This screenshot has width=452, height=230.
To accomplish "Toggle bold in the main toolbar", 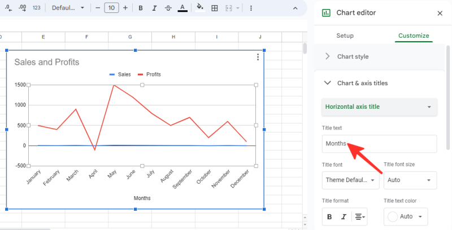I will (x=140, y=8).
